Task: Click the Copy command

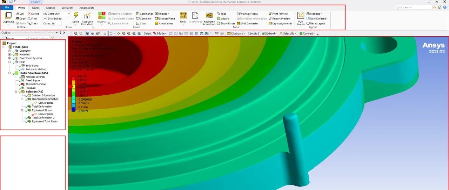Action: (x=21, y=19)
